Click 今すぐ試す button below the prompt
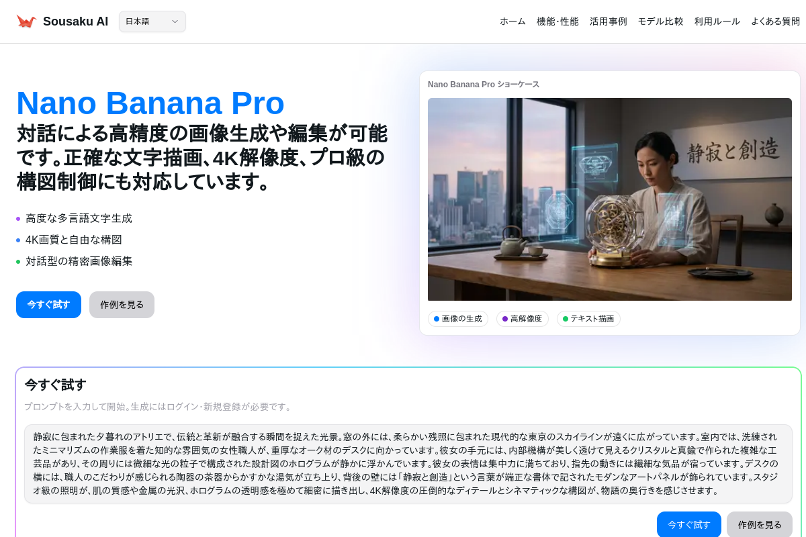This screenshot has width=806, height=537. point(689,524)
